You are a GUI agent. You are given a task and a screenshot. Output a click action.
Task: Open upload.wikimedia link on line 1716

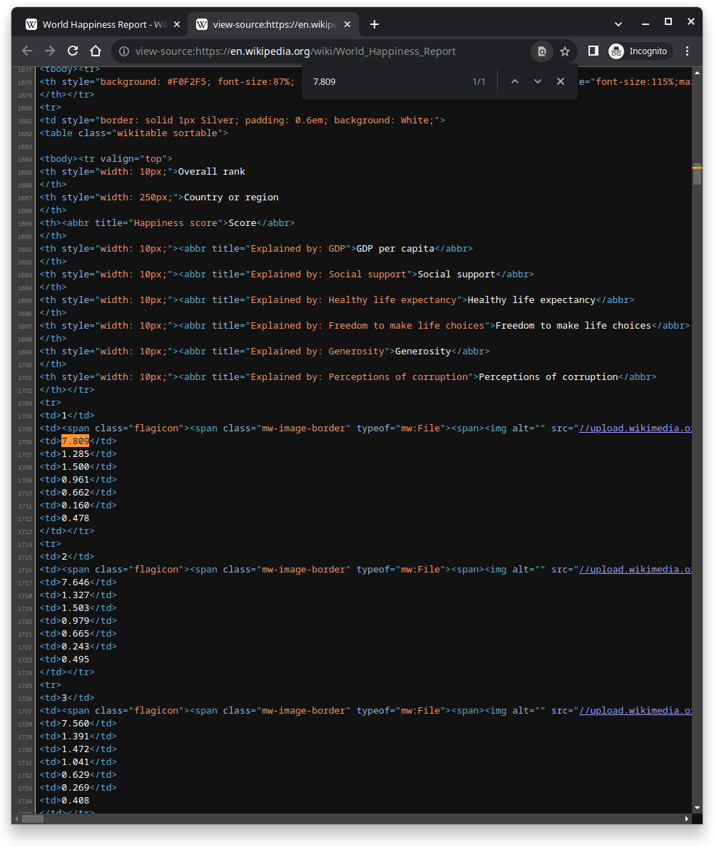pyautogui.click(x=635, y=570)
